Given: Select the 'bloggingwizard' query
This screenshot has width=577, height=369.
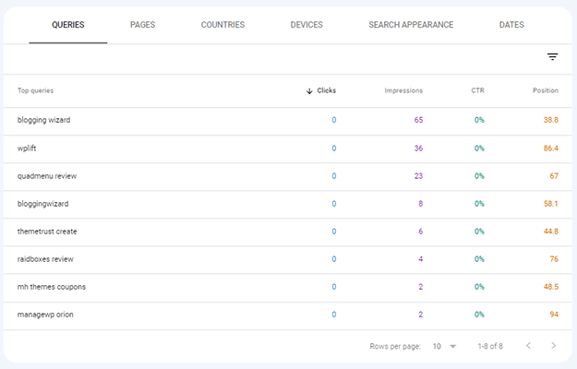Looking at the screenshot, I should pyautogui.click(x=42, y=204).
